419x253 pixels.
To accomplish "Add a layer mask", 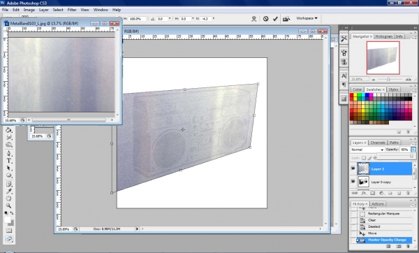I will (372, 193).
